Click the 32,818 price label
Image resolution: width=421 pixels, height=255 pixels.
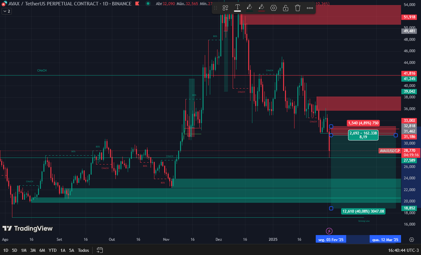pyautogui.click(x=410, y=126)
